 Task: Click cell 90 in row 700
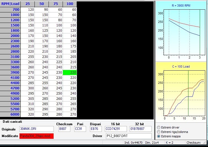[x=42, y=10]
